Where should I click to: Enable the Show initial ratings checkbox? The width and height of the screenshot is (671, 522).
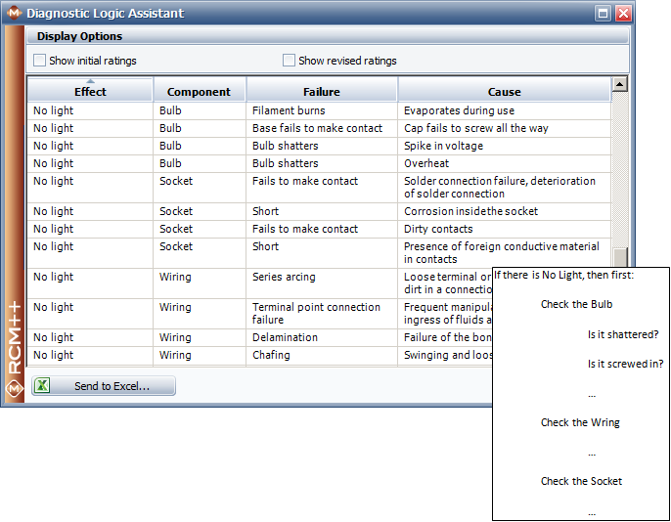tap(40, 61)
